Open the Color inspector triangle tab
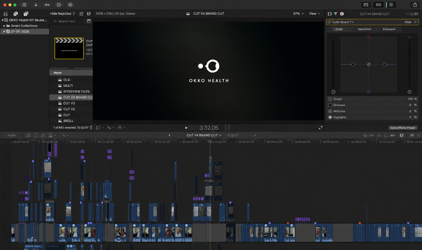Viewport: 422px width, 250px height. click(335, 14)
